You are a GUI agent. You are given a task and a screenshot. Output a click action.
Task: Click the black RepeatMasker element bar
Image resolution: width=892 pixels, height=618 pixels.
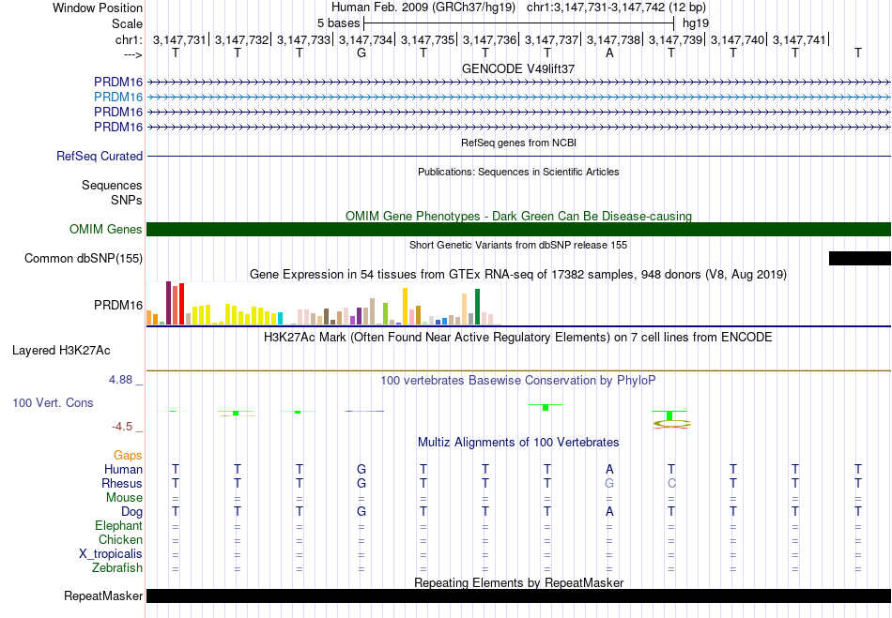(x=518, y=595)
